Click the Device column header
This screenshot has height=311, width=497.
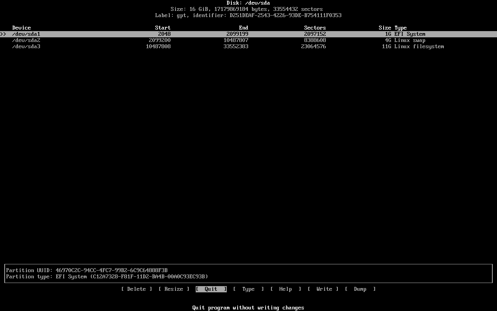tap(21, 28)
